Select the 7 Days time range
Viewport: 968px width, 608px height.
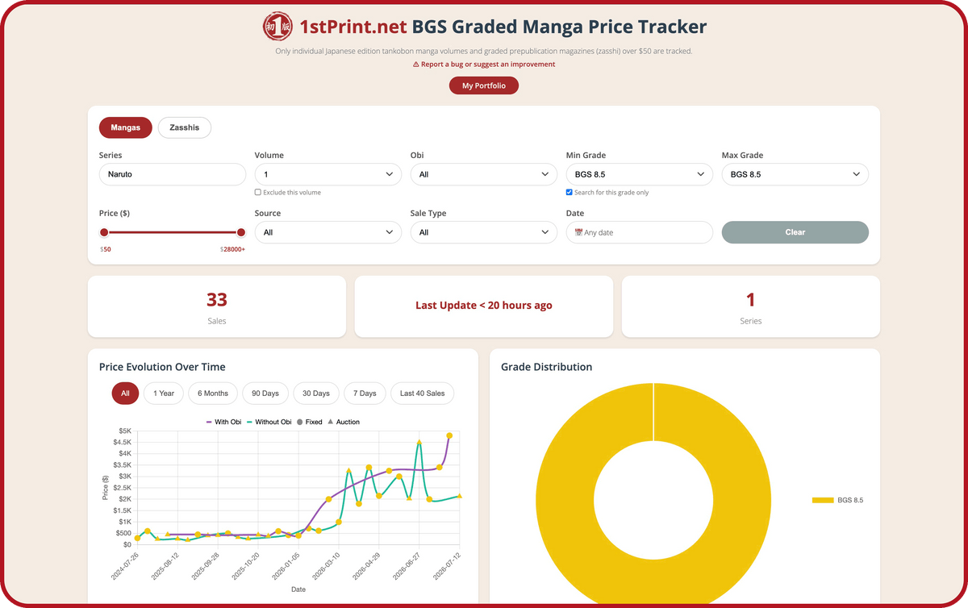click(x=365, y=394)
